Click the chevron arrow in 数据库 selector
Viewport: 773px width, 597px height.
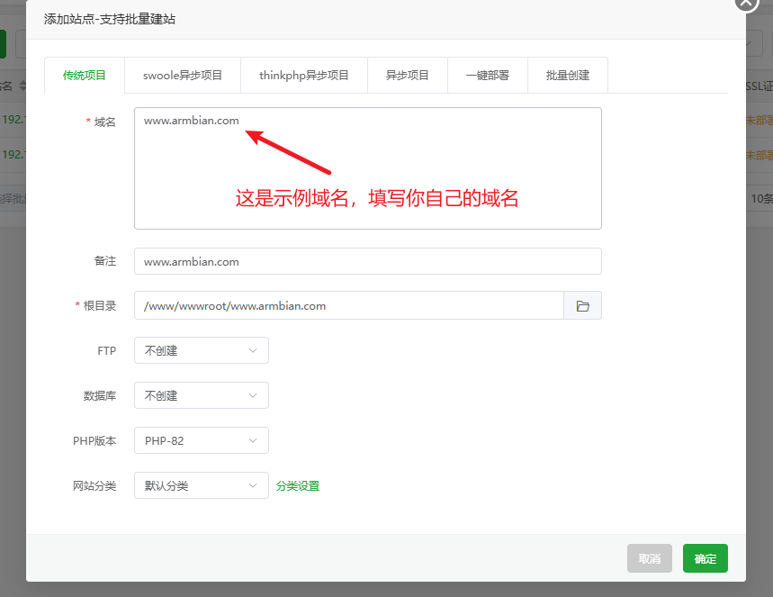click(253, 395)
